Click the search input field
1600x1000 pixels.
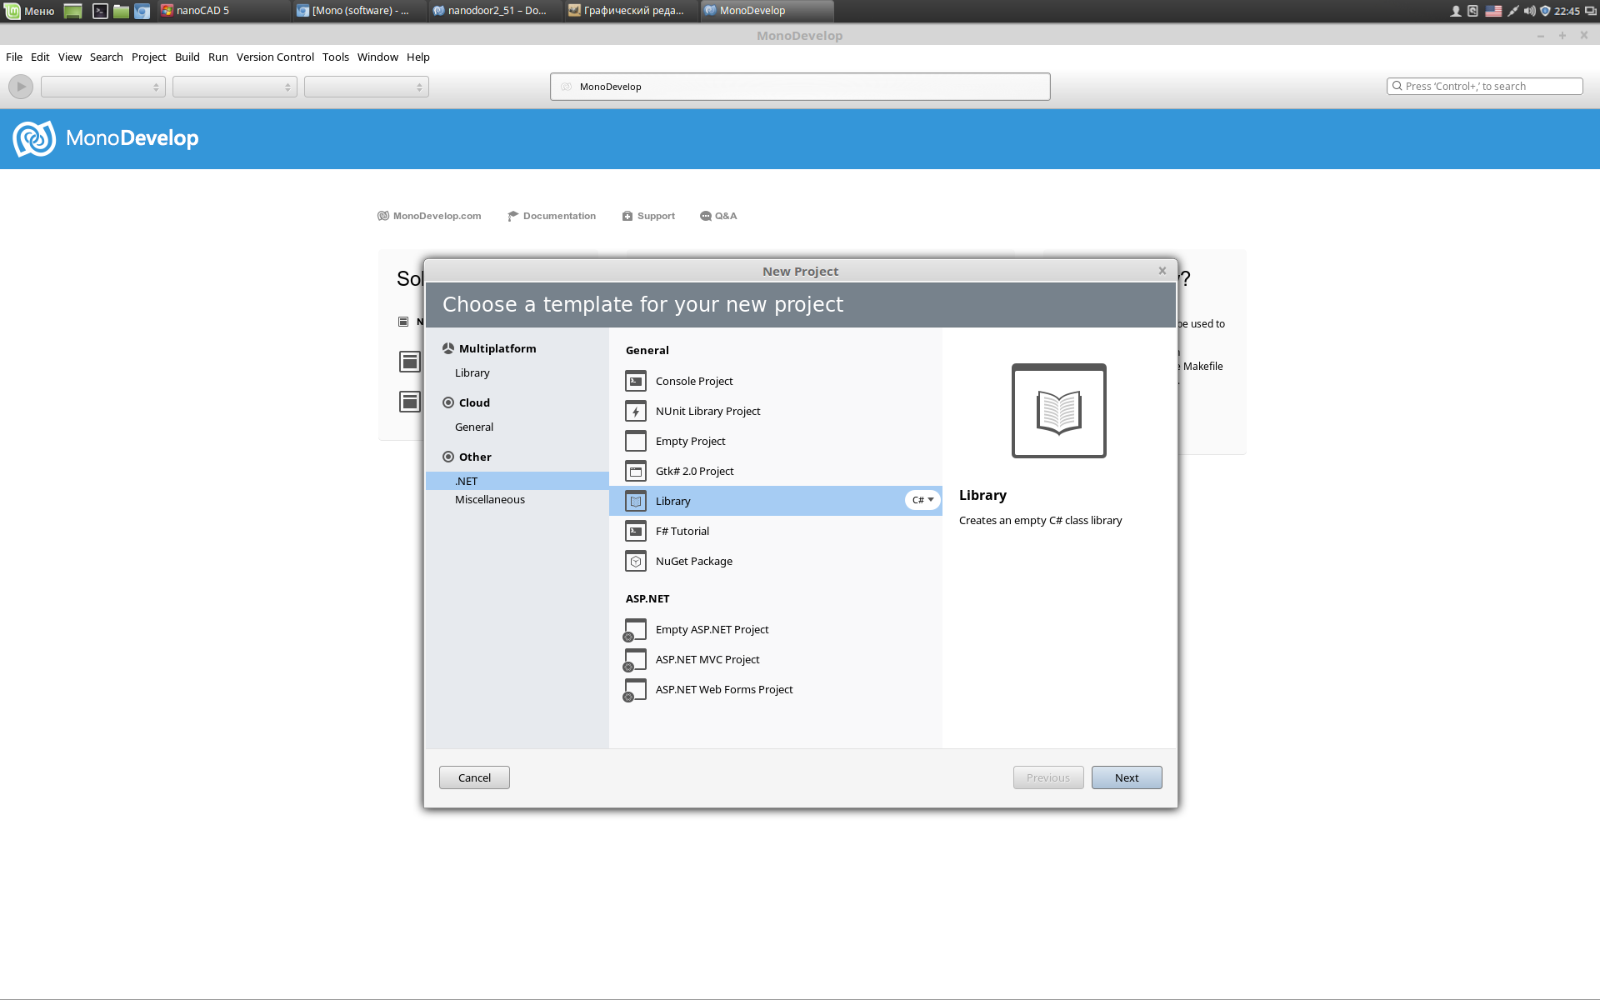[1486, 85]
